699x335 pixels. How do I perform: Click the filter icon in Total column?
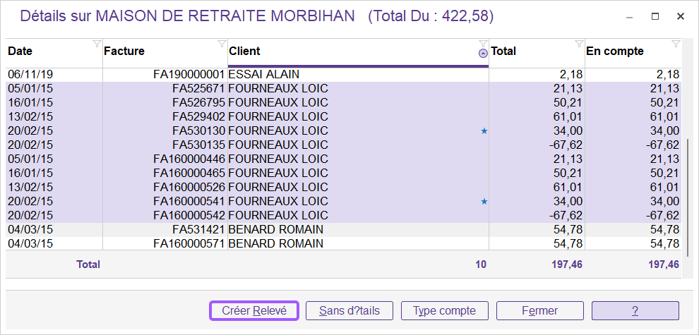(x=579, y=44)
